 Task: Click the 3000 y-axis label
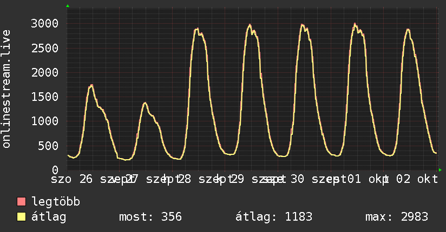[45, 23]
